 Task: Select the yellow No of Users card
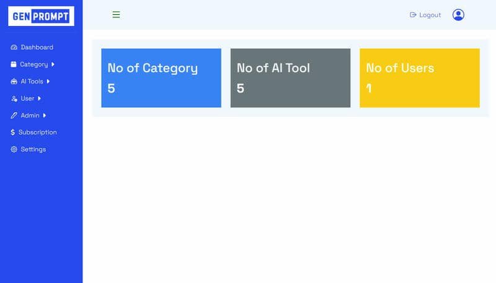420,78
